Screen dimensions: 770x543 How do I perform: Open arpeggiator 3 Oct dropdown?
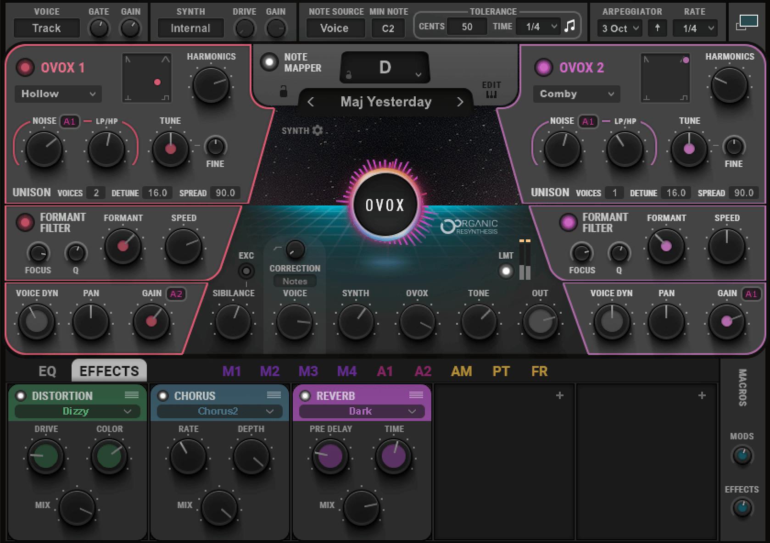620,28
